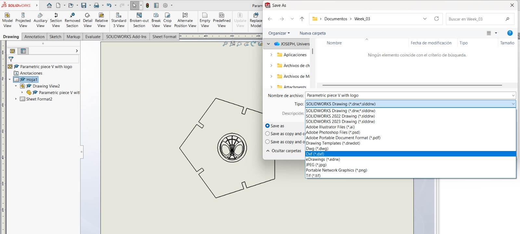The height and width of the screenshot is (234, 520).
Task: Apply the Break View tool
Action: pyautogui.click(x=156, y=20)
